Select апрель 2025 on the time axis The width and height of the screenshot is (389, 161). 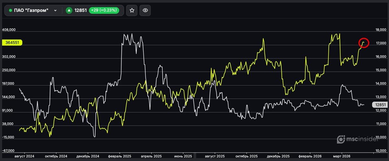[151, 156]
